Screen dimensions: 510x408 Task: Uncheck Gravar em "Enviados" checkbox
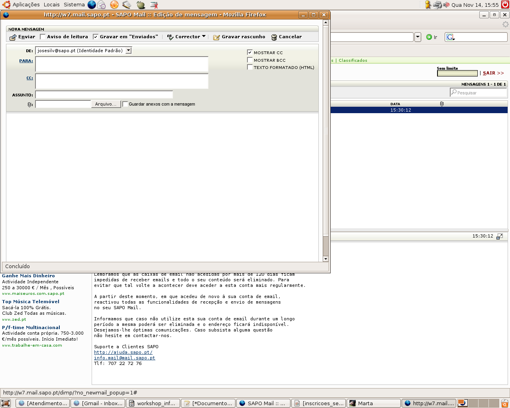tap(96, 37)
